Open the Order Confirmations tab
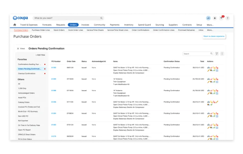 pyautogui.click(x=140, y=30)
